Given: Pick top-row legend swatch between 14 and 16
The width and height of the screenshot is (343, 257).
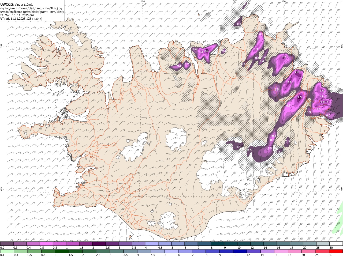Looking at the screenshot, I should pyautogui.click(x=270, y=244).
